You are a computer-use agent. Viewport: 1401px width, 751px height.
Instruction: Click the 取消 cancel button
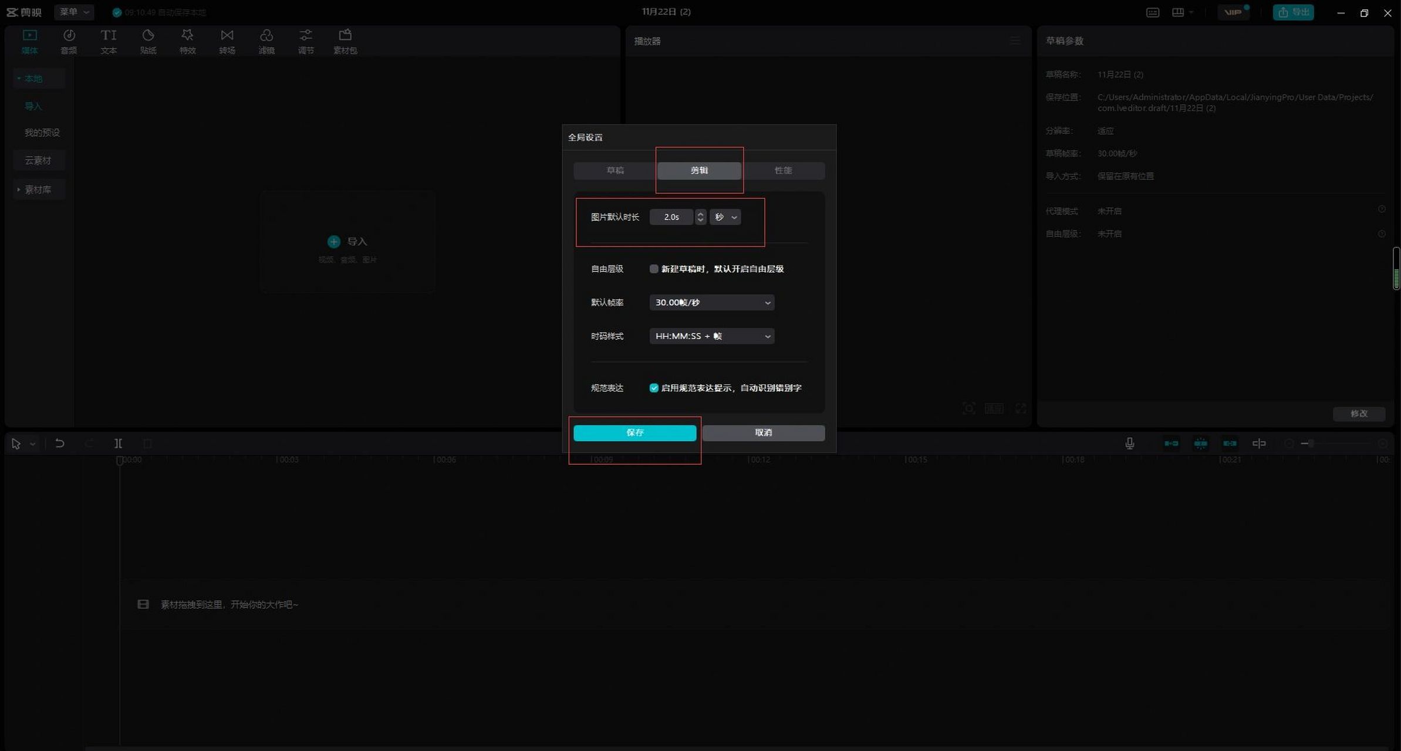(764, 433)
